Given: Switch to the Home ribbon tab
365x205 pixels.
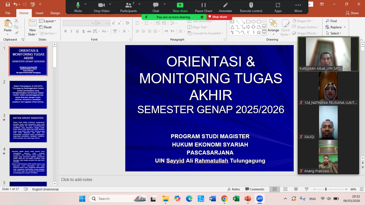Looking at the screenshot, I should tap(24, 13).
